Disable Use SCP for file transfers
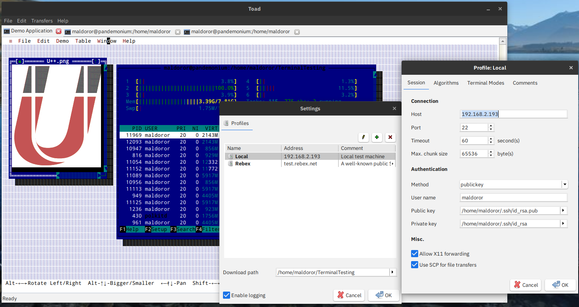This screenshot has height=307, width=579. coord(415,265)
